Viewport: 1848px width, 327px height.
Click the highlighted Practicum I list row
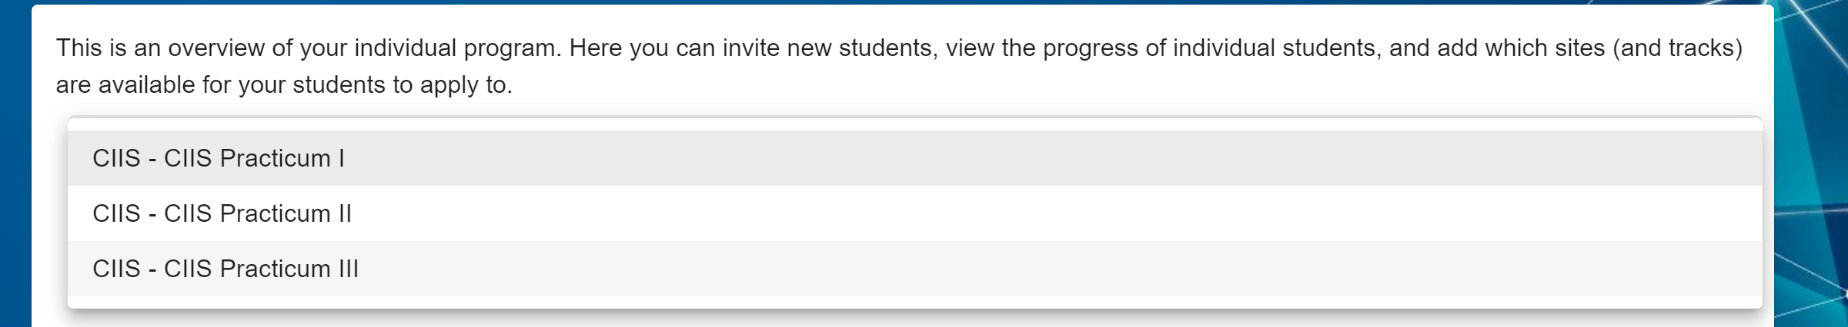(x=914, y=158)
